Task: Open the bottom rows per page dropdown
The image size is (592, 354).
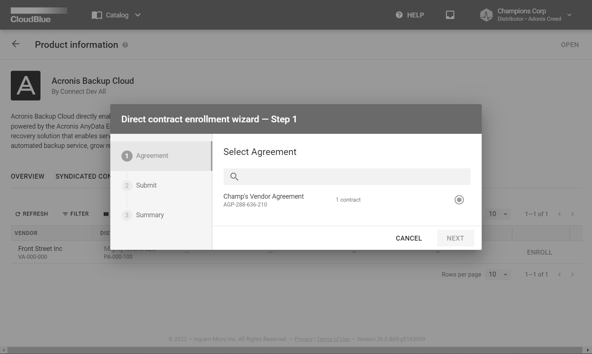Action: click(x=498, y=274)
